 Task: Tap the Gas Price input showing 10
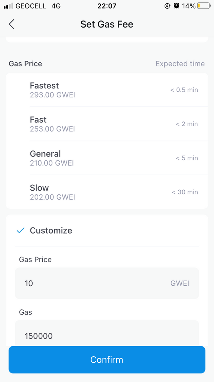tap(107, 283)
